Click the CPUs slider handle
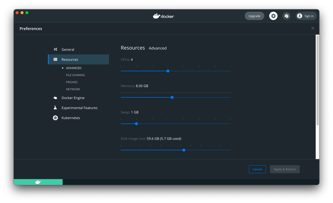Screen dimensions: 333x203 [168, 71]
